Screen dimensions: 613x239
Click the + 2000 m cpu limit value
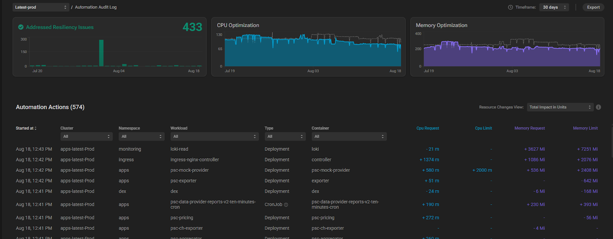(482, 170)
